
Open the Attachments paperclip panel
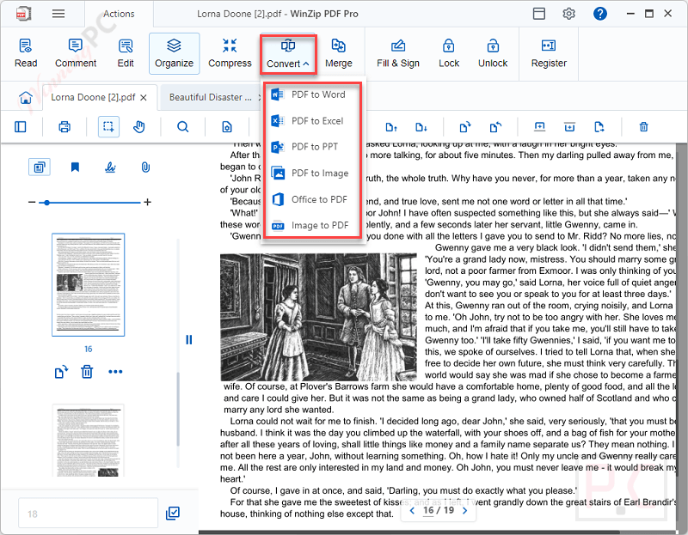click(144, 167)
